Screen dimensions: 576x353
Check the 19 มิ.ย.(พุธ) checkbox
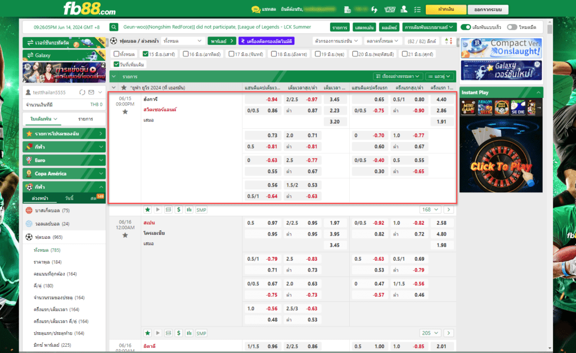coord(318,54)
